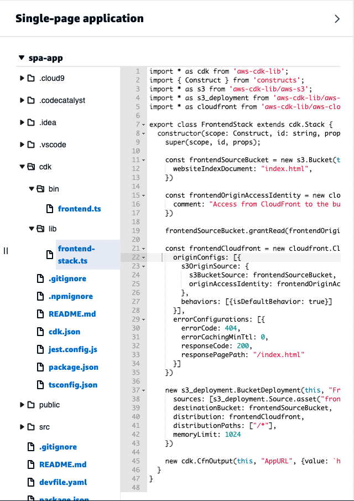
Task: Click the folder icon next to public
Action: point(31,405)
